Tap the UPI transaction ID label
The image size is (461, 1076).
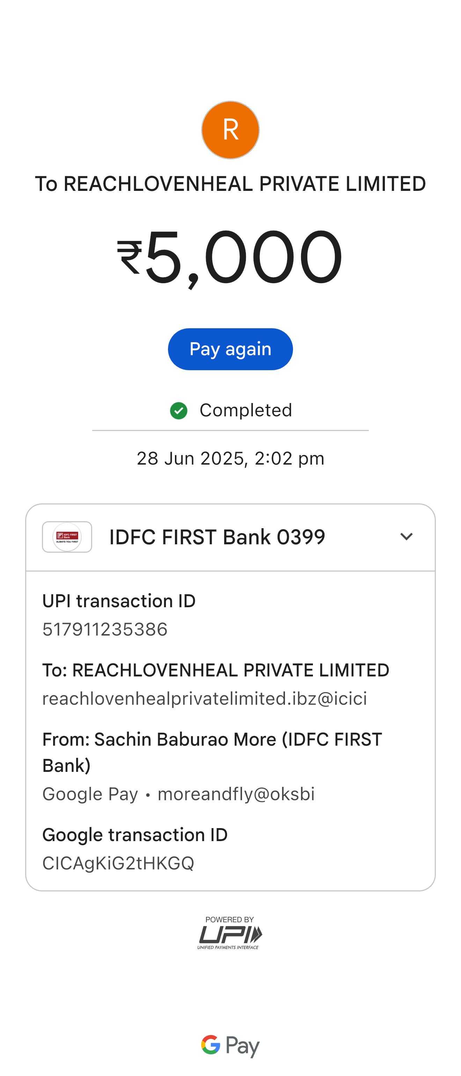coord(119,601)
